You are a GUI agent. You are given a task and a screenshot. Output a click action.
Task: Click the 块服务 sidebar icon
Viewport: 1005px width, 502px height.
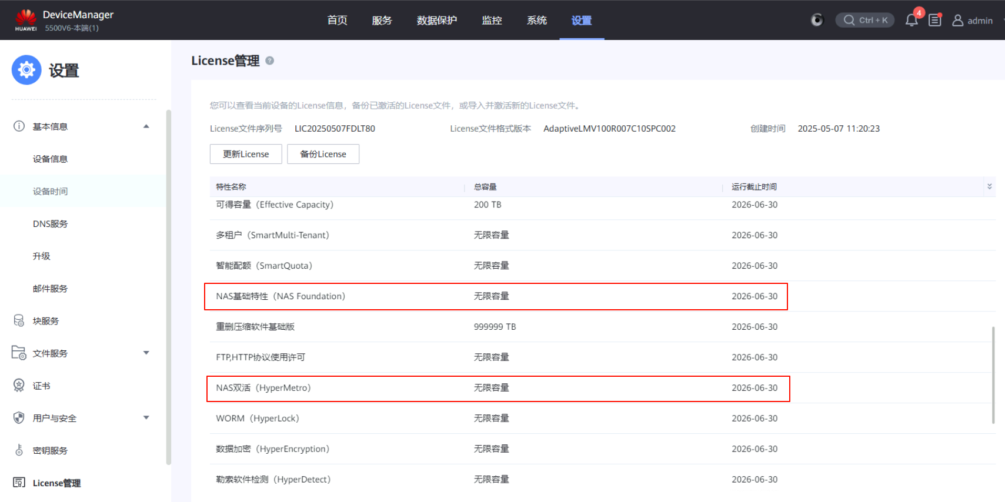pos(19,320)
